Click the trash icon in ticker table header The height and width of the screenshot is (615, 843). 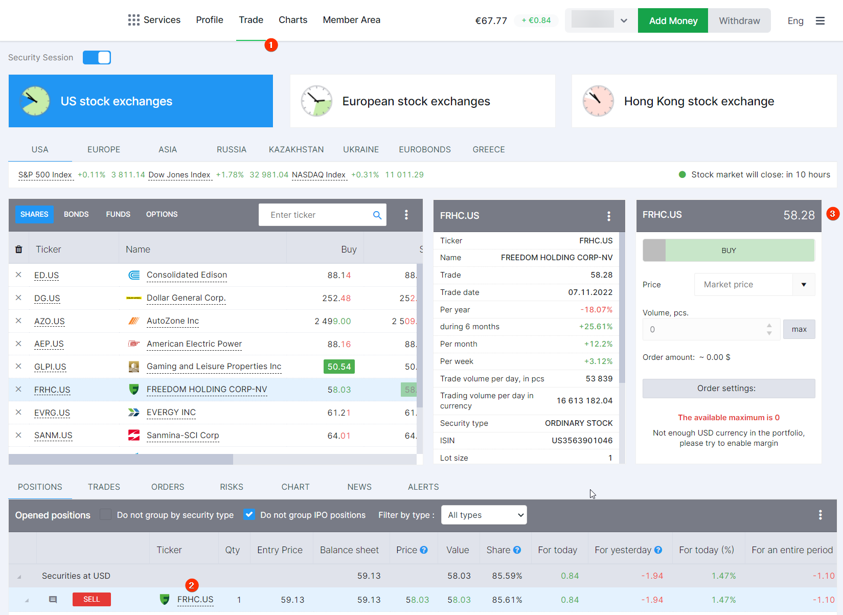[19, 249]
